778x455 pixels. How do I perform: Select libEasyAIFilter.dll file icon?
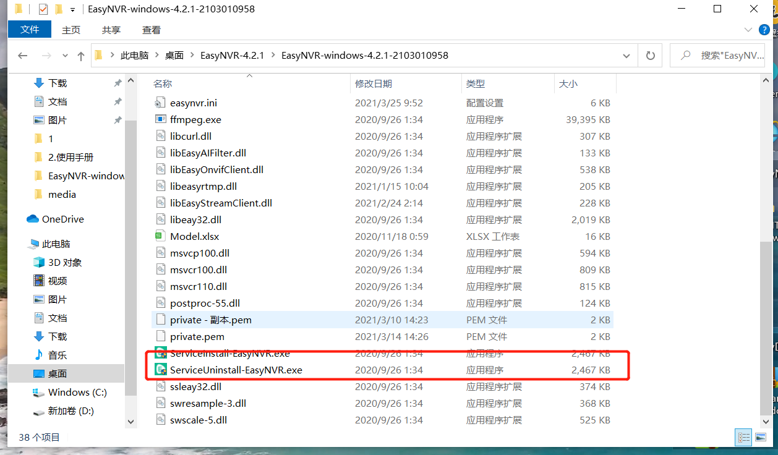pos(160,153)
